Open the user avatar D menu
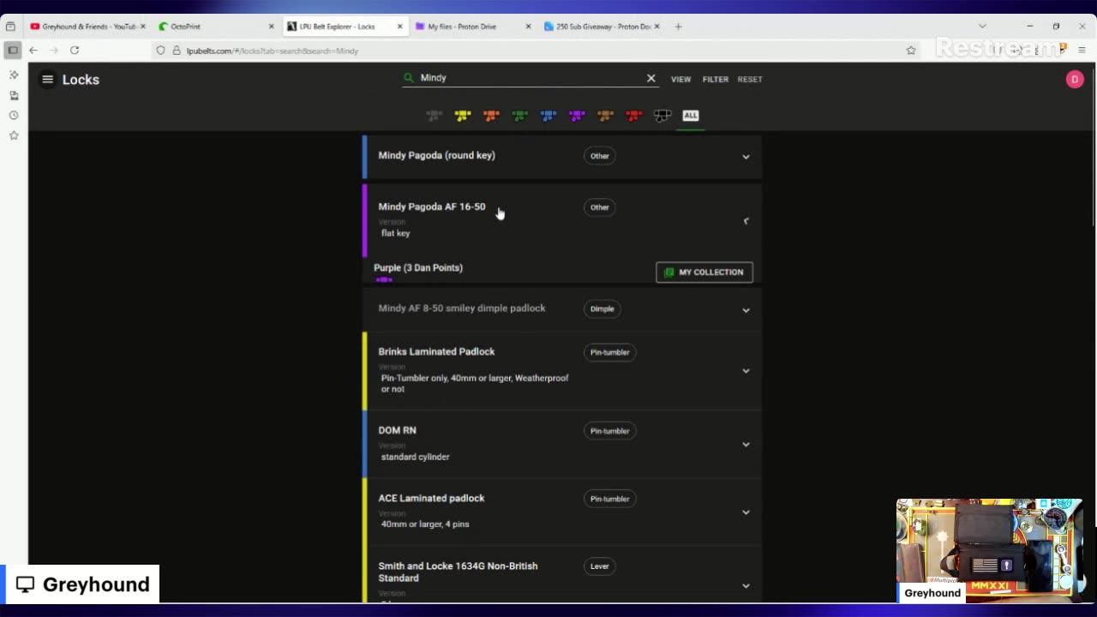1097x617 pixels. pyautogui.click(x=1075, y=79)
